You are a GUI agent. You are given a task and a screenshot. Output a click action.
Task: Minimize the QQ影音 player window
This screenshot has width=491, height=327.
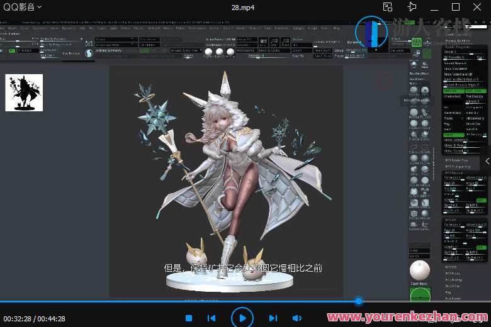point(436,7)
